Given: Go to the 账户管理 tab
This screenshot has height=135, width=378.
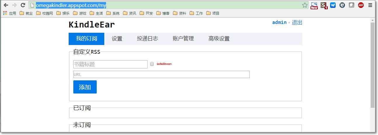Looking at the screenshot, I should pyautogui.click(x=183, y=39).
